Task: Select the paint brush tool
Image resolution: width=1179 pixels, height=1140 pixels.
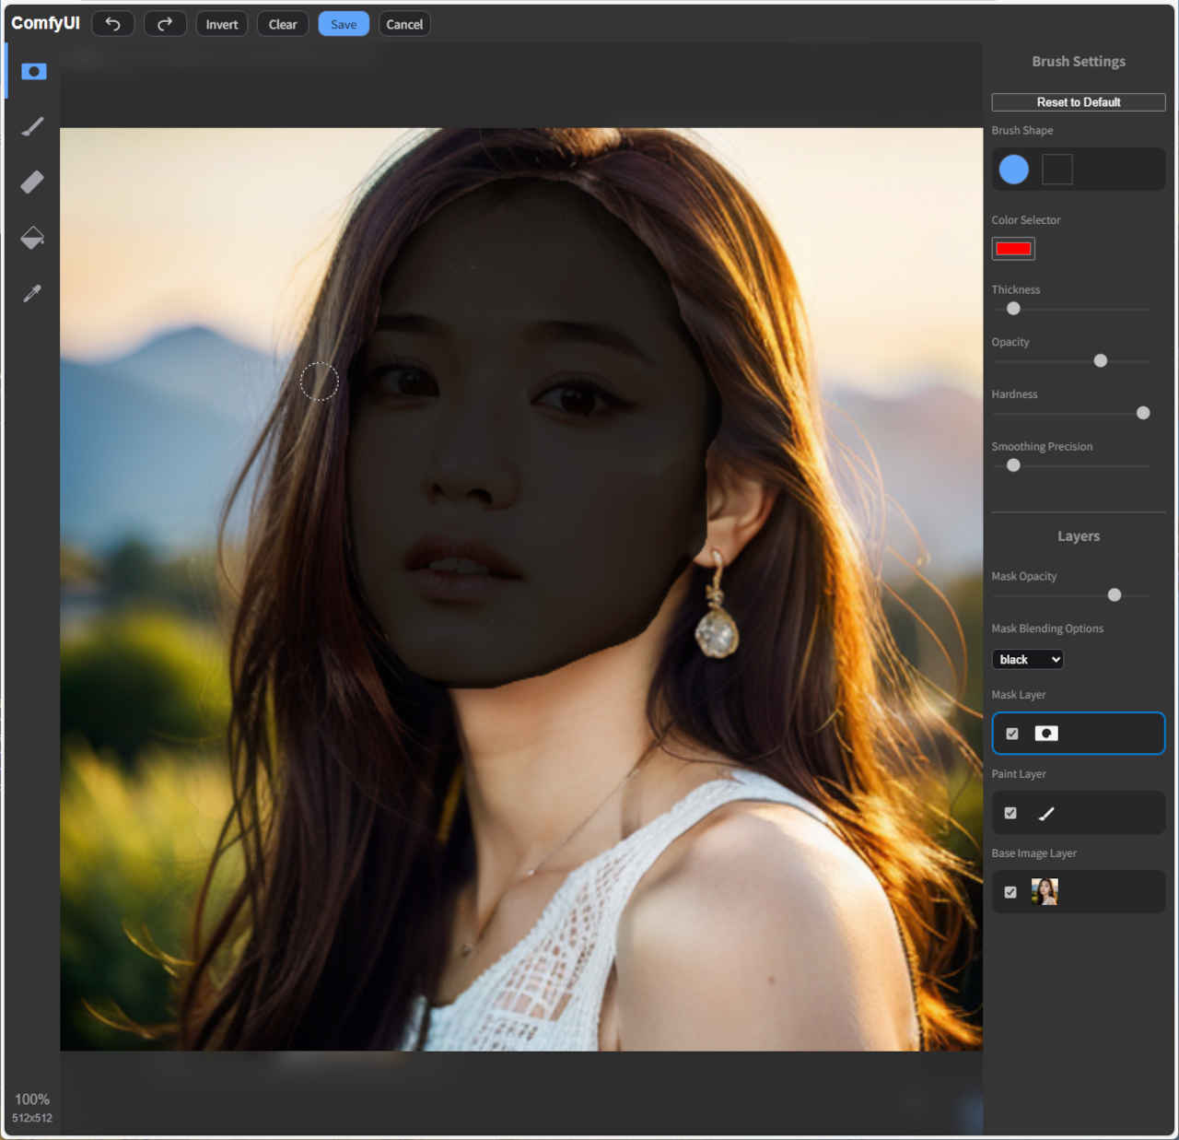Action: tap(32, 126)
